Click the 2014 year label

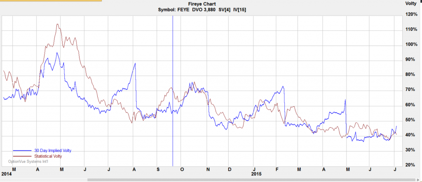point(6,174)
